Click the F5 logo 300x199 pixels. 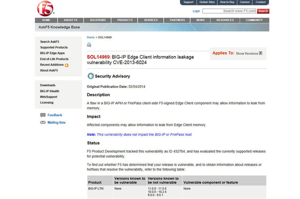click(45, 8)
